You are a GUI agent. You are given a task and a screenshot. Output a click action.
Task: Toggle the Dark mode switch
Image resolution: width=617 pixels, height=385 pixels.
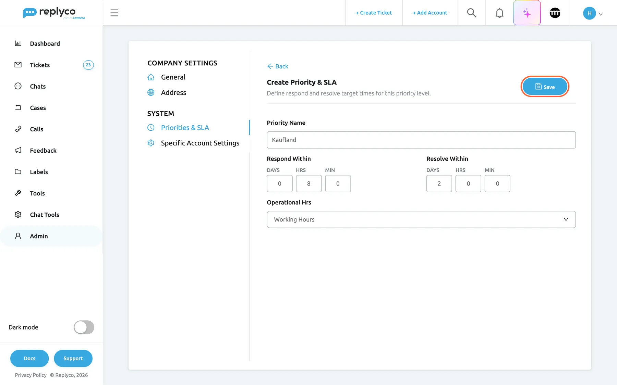tap(84, 327)
